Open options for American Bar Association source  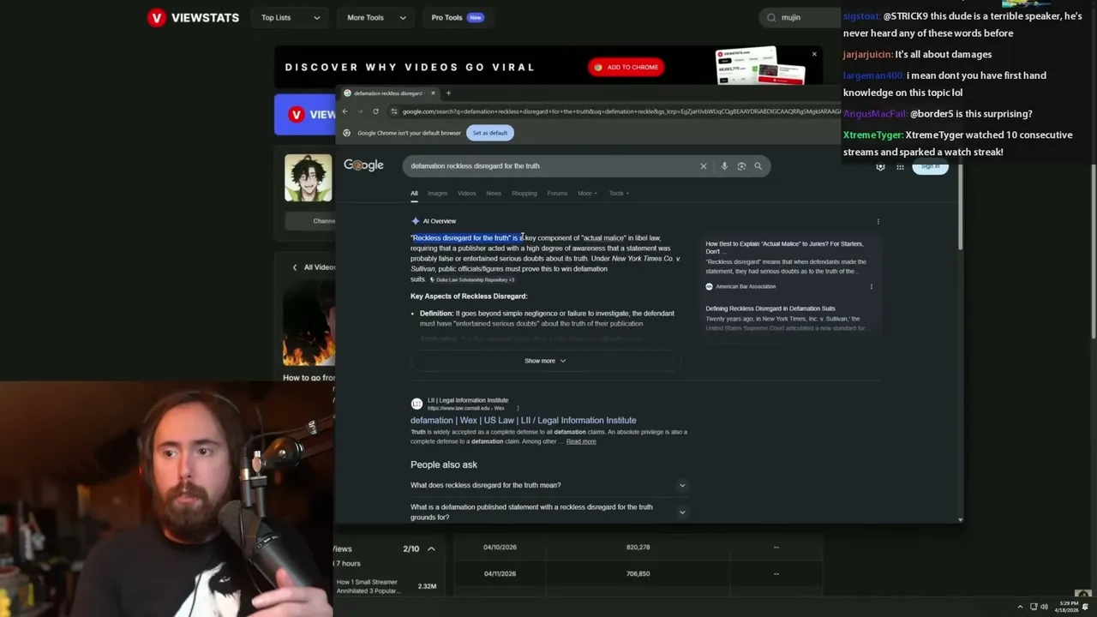pos(872,287)
